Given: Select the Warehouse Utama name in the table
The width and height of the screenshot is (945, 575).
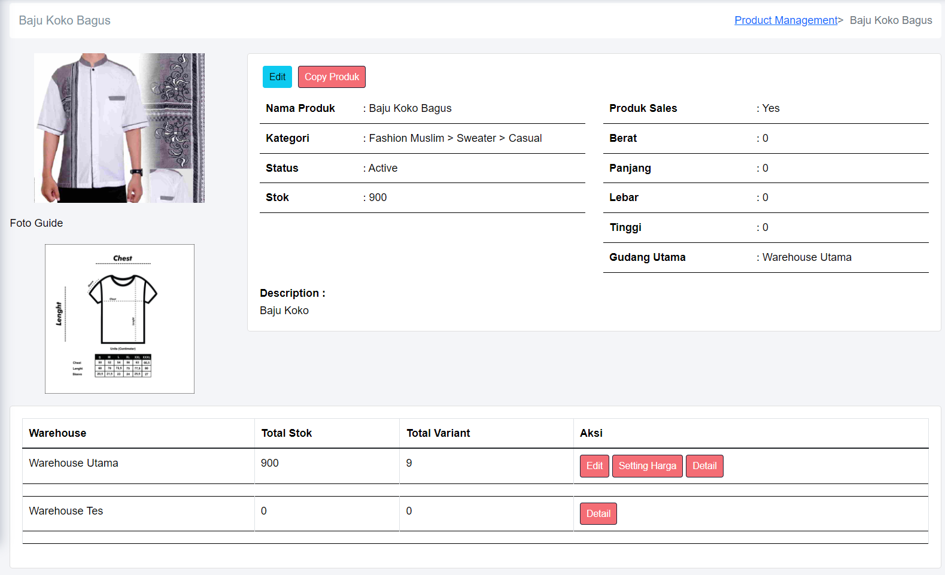Looking at the screenshot, I should point(74,463).
